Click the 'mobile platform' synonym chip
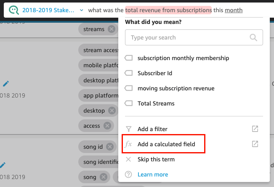This screenshot has width=274, height=187. (98, 65)
